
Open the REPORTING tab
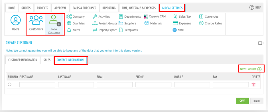[109, 8]
